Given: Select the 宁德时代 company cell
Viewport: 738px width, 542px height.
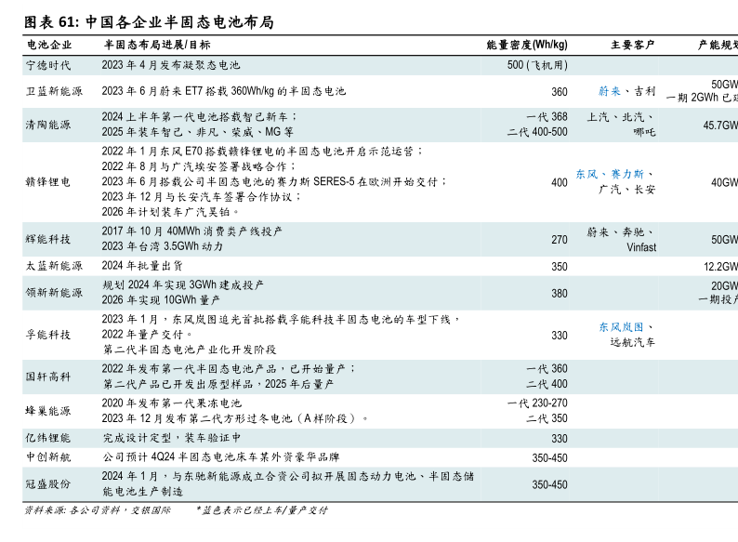Looking at the screenshot, I should 48,66.
